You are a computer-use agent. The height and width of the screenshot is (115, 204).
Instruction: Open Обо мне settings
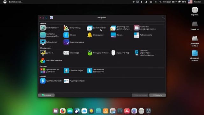coord(70,35)
